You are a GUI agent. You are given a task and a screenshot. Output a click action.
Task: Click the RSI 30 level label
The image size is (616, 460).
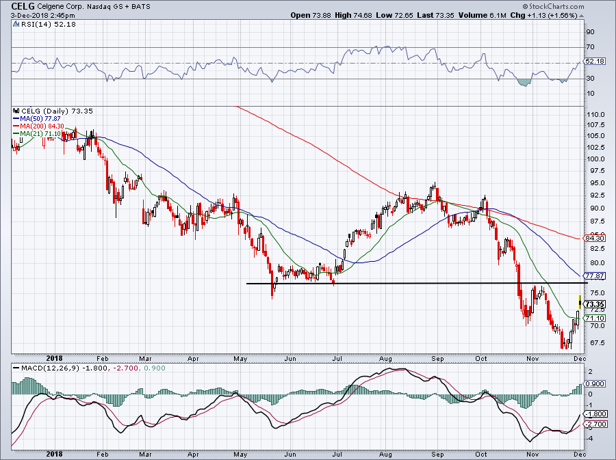coord(591,79)
